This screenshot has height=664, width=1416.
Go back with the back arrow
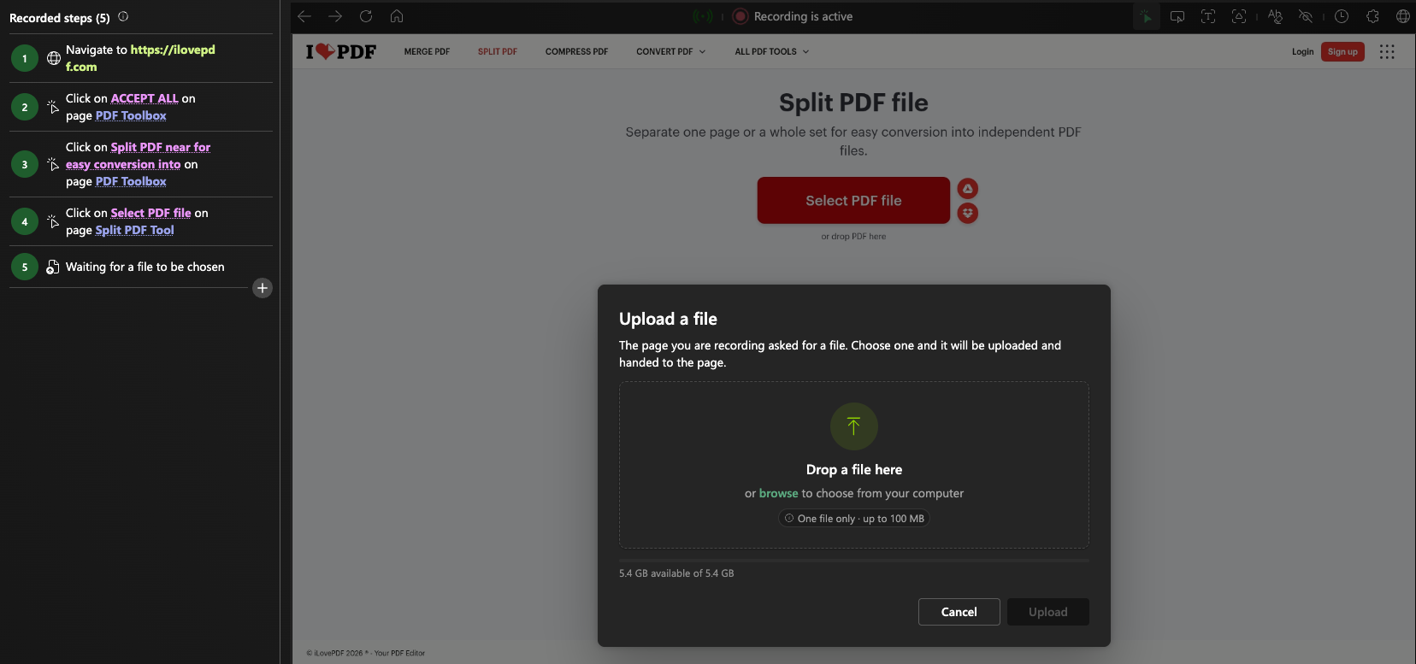click(304, 16)
